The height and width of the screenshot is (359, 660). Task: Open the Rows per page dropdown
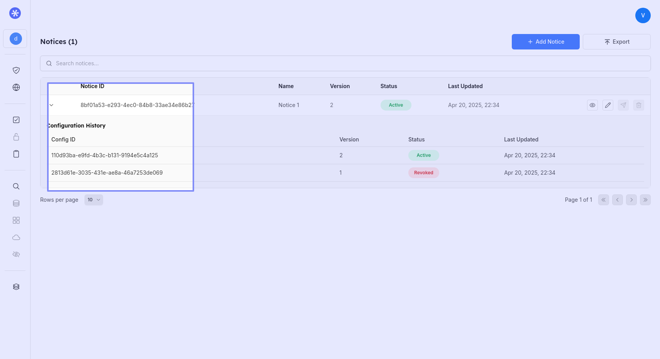click(x=94, y=200)
